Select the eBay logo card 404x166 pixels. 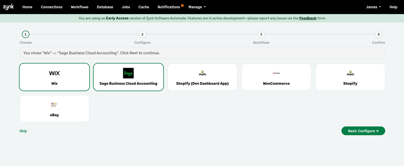click(54, 104)
